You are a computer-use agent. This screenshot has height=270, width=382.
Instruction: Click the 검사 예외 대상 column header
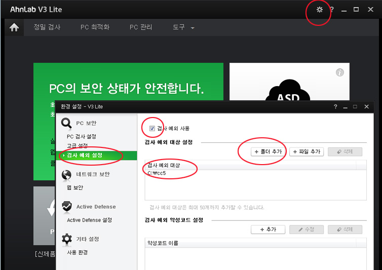(x=251, y=165)
